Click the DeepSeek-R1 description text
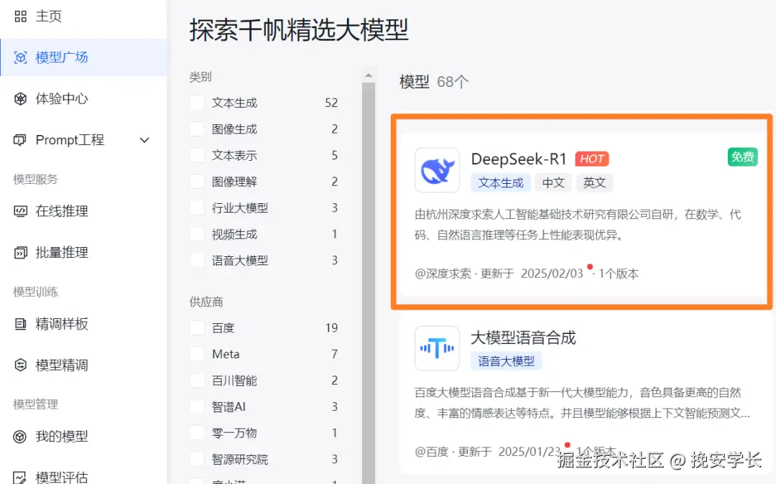This screenshot has width=776, height=484. 578,225
